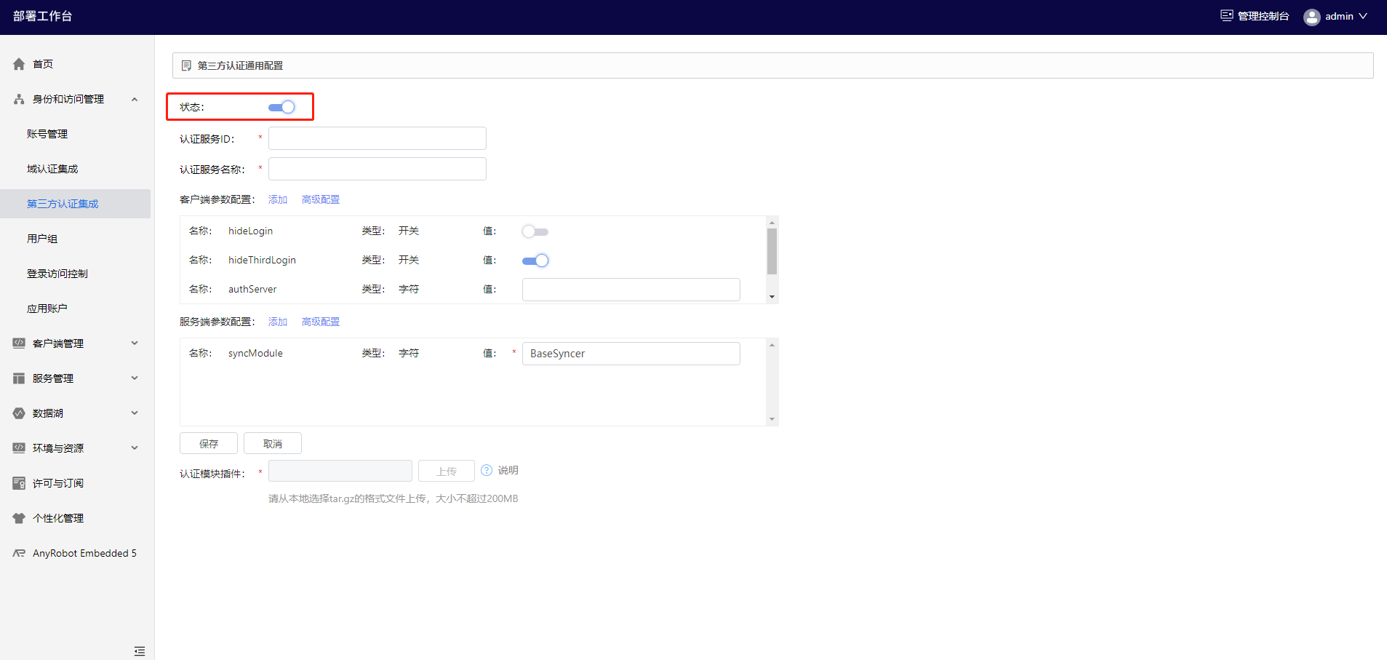Expand the 环境与资源 menu chevron
Image resolution: width=1387 pixels, height=660 pixels.
tap(135, 448)
